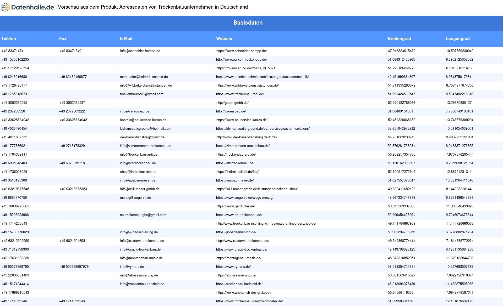Open https://aiz-trockenbau.de/ link
The image size is (503, 306).
(235, 163)
